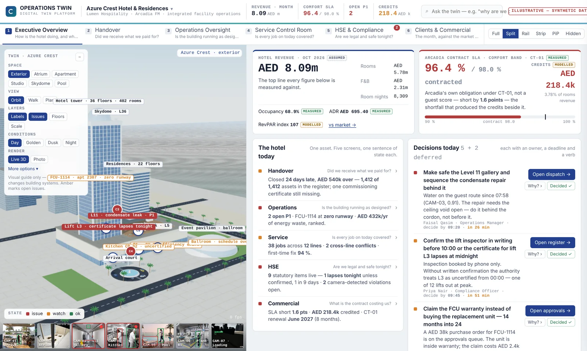Click the comfort SLA progress bar
The height and width of the screenshot is (351, 587).
[500, 117]
